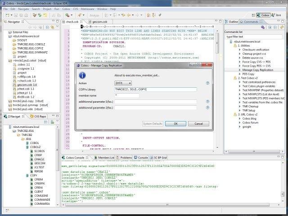288x216 pixels.
Task: Click help icon for additional parameter 1
Action: pyautogui.click(x=207, y=102)
